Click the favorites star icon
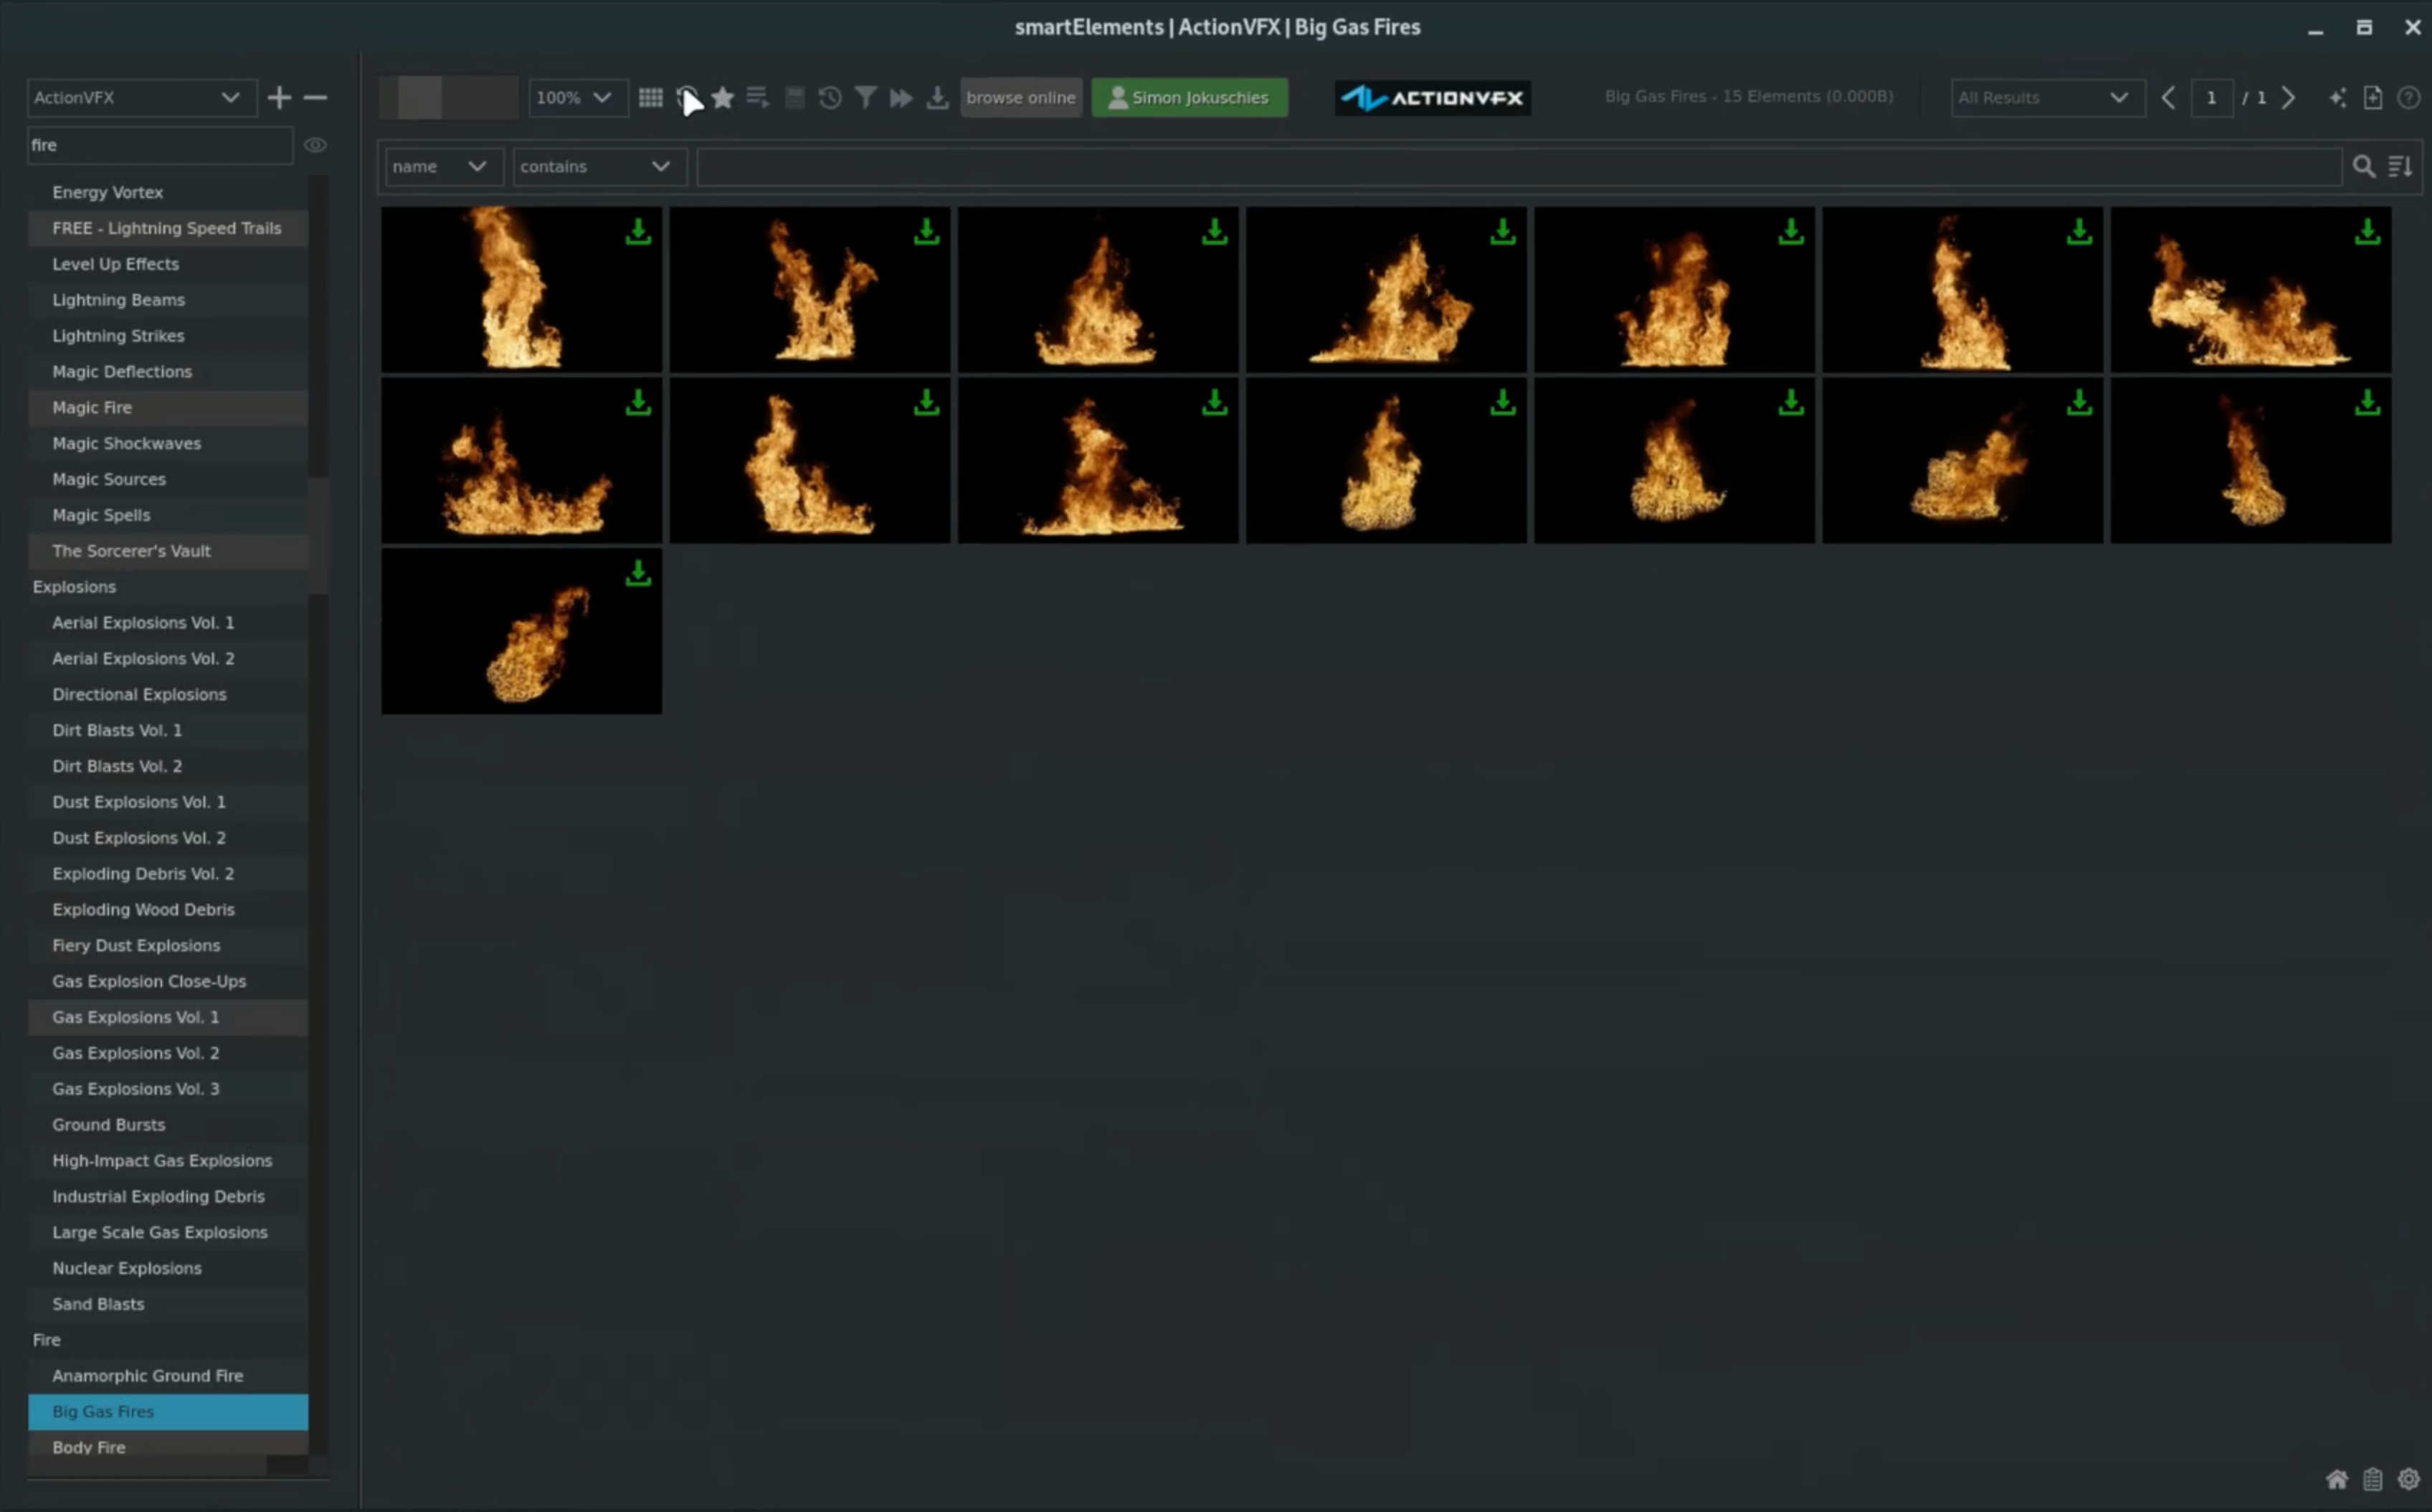The width and height of the screenshot is (2432, 1512). [x=723, y=98]
